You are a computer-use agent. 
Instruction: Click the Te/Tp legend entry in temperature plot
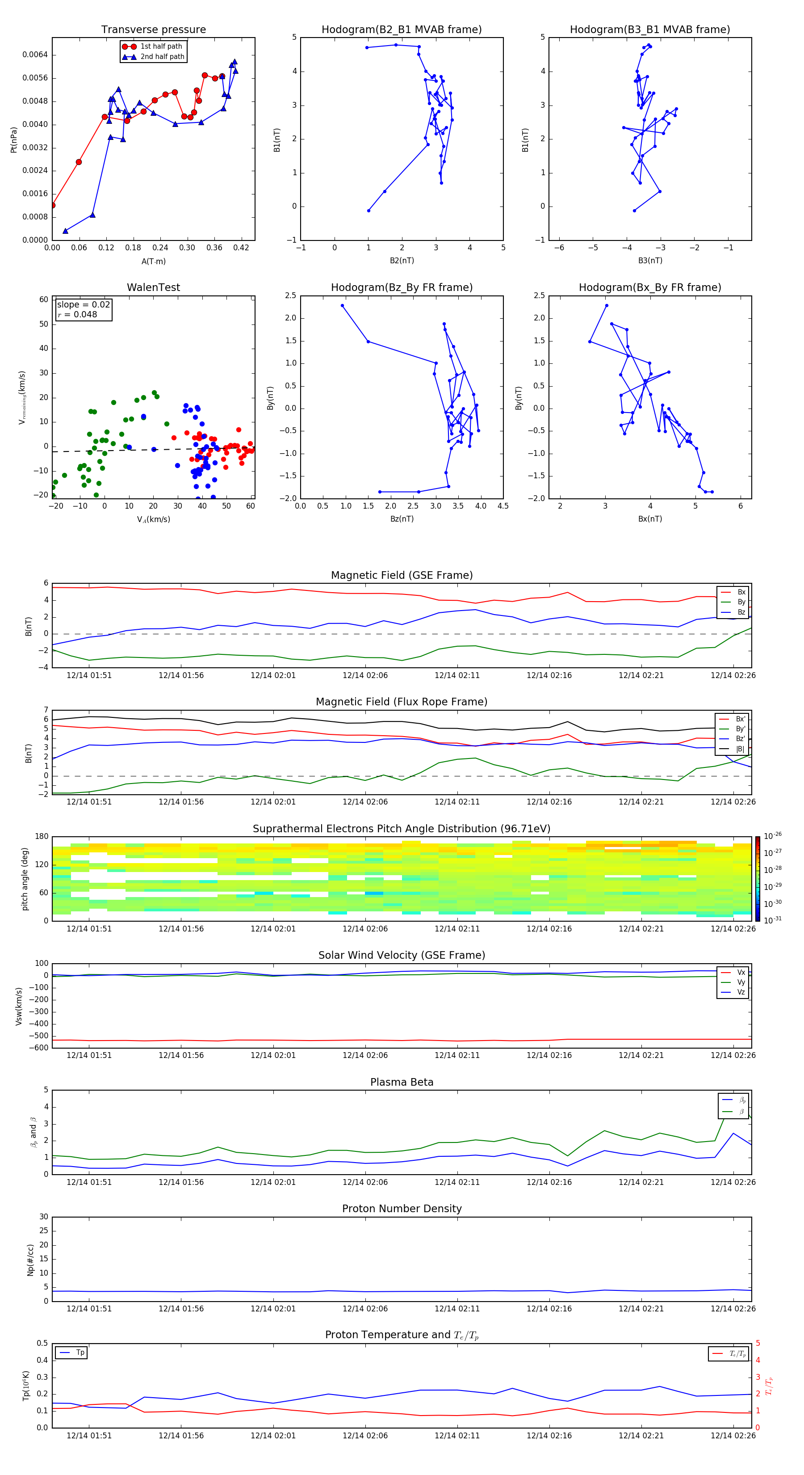(x=729, y=1353)
